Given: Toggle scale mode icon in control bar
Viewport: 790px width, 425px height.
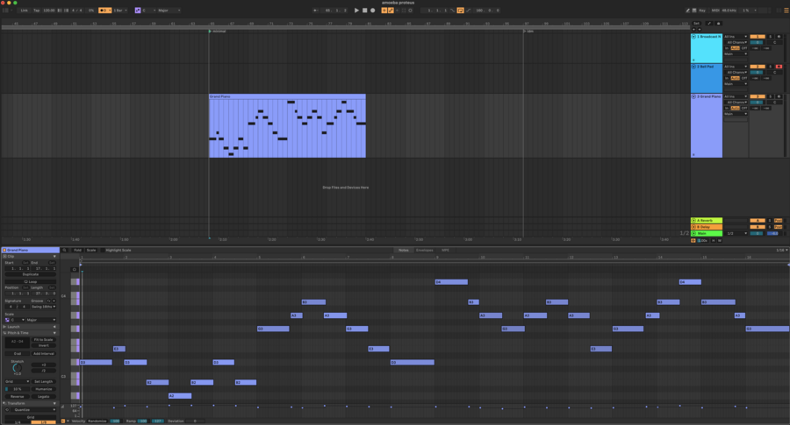Looking at the screenshot, I should (x=138, y=11).
